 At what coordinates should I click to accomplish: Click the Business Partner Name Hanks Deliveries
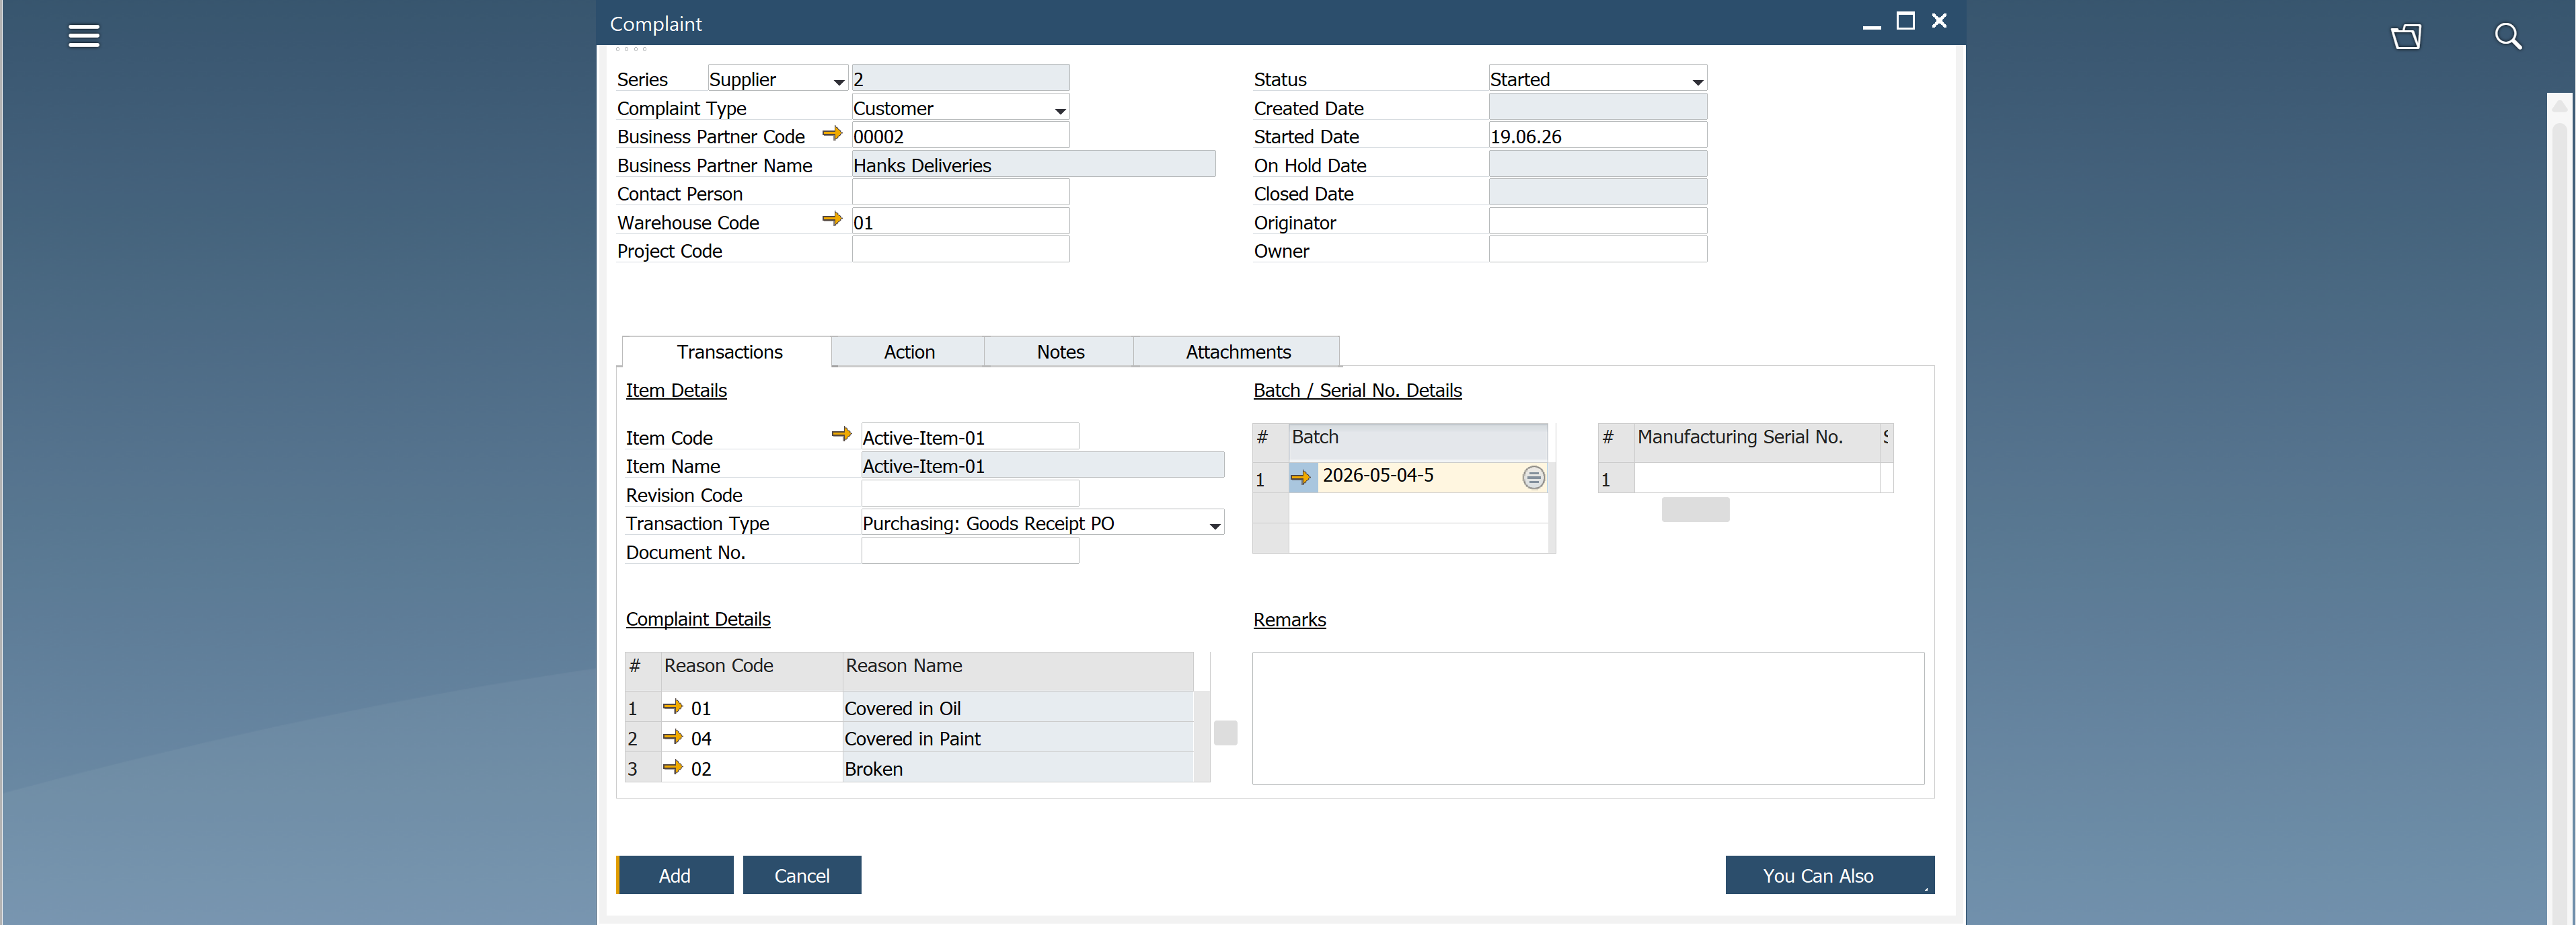(x=1033, y=164)
